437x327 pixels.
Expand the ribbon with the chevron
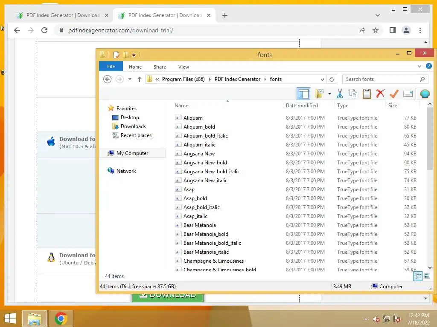pos(419,66)
